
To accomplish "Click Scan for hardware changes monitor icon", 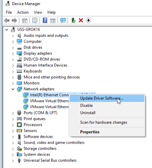I will pos(63,20).
